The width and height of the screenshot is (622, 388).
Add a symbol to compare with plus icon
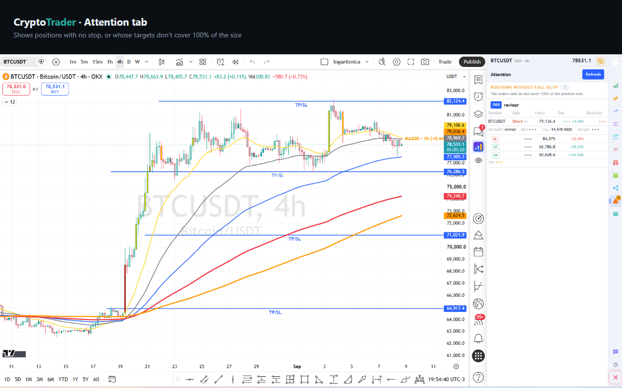56,62
